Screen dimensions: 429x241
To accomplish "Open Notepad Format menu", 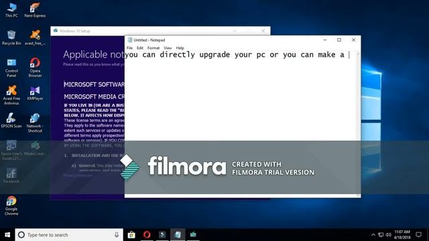I will point(154,48).
